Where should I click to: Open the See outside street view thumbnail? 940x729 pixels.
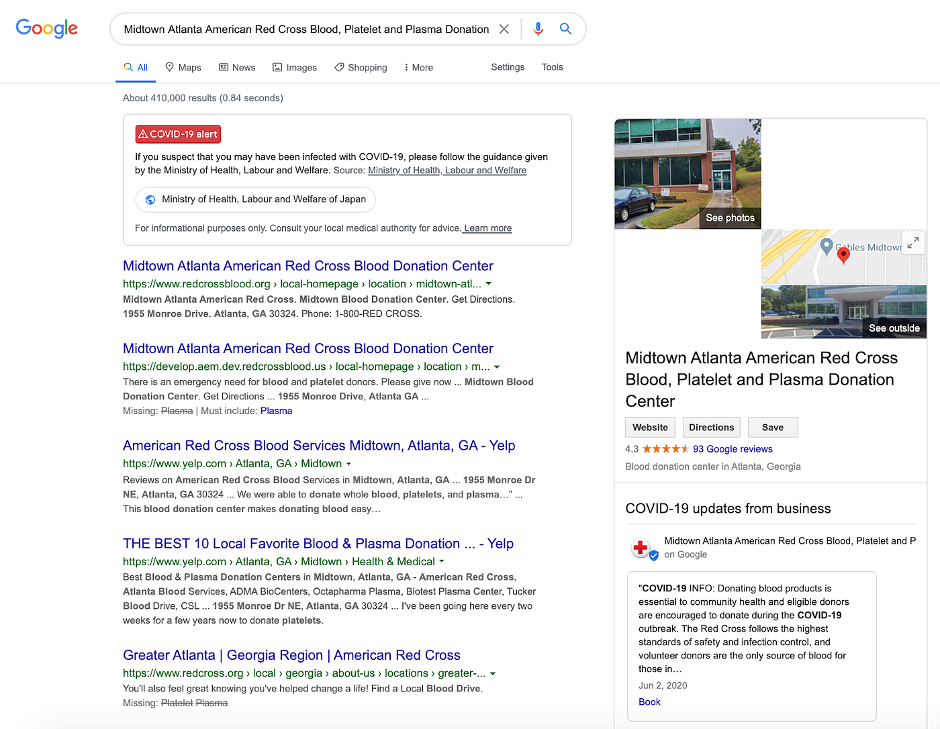click(x=844, y=311)
